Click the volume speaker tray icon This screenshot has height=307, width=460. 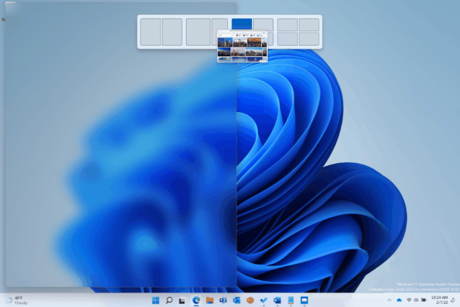coord(417,300)
